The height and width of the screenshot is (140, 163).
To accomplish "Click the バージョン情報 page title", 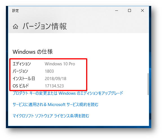I will (x=44, y=26).
